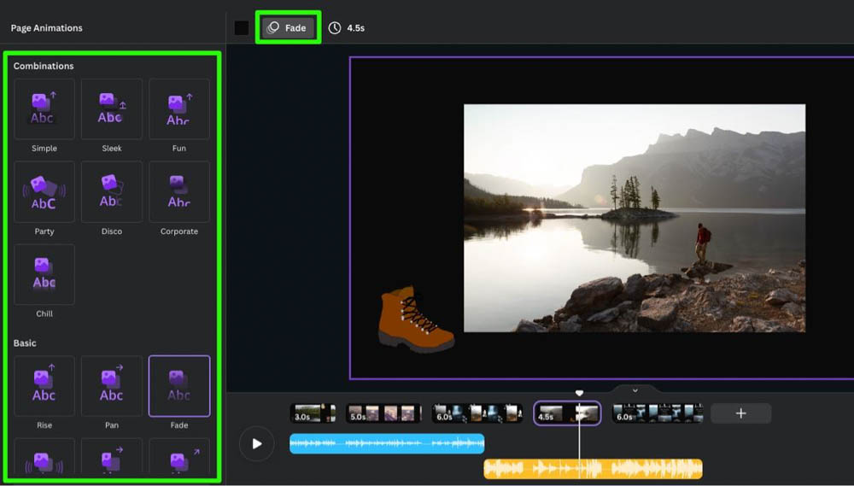Collapse the timeline with the chevron
This screenshot has width=854, height=486.
click(x=635, y=390)
